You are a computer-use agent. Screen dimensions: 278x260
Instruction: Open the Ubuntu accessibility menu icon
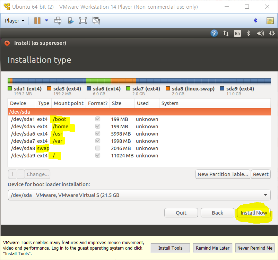click(x=214, y=33)
